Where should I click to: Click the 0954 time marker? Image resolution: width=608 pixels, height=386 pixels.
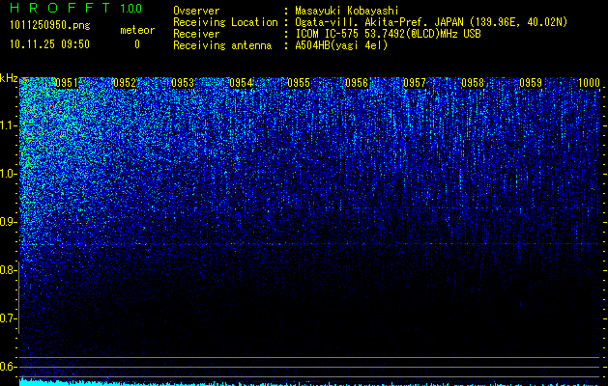tap(241, 83)
